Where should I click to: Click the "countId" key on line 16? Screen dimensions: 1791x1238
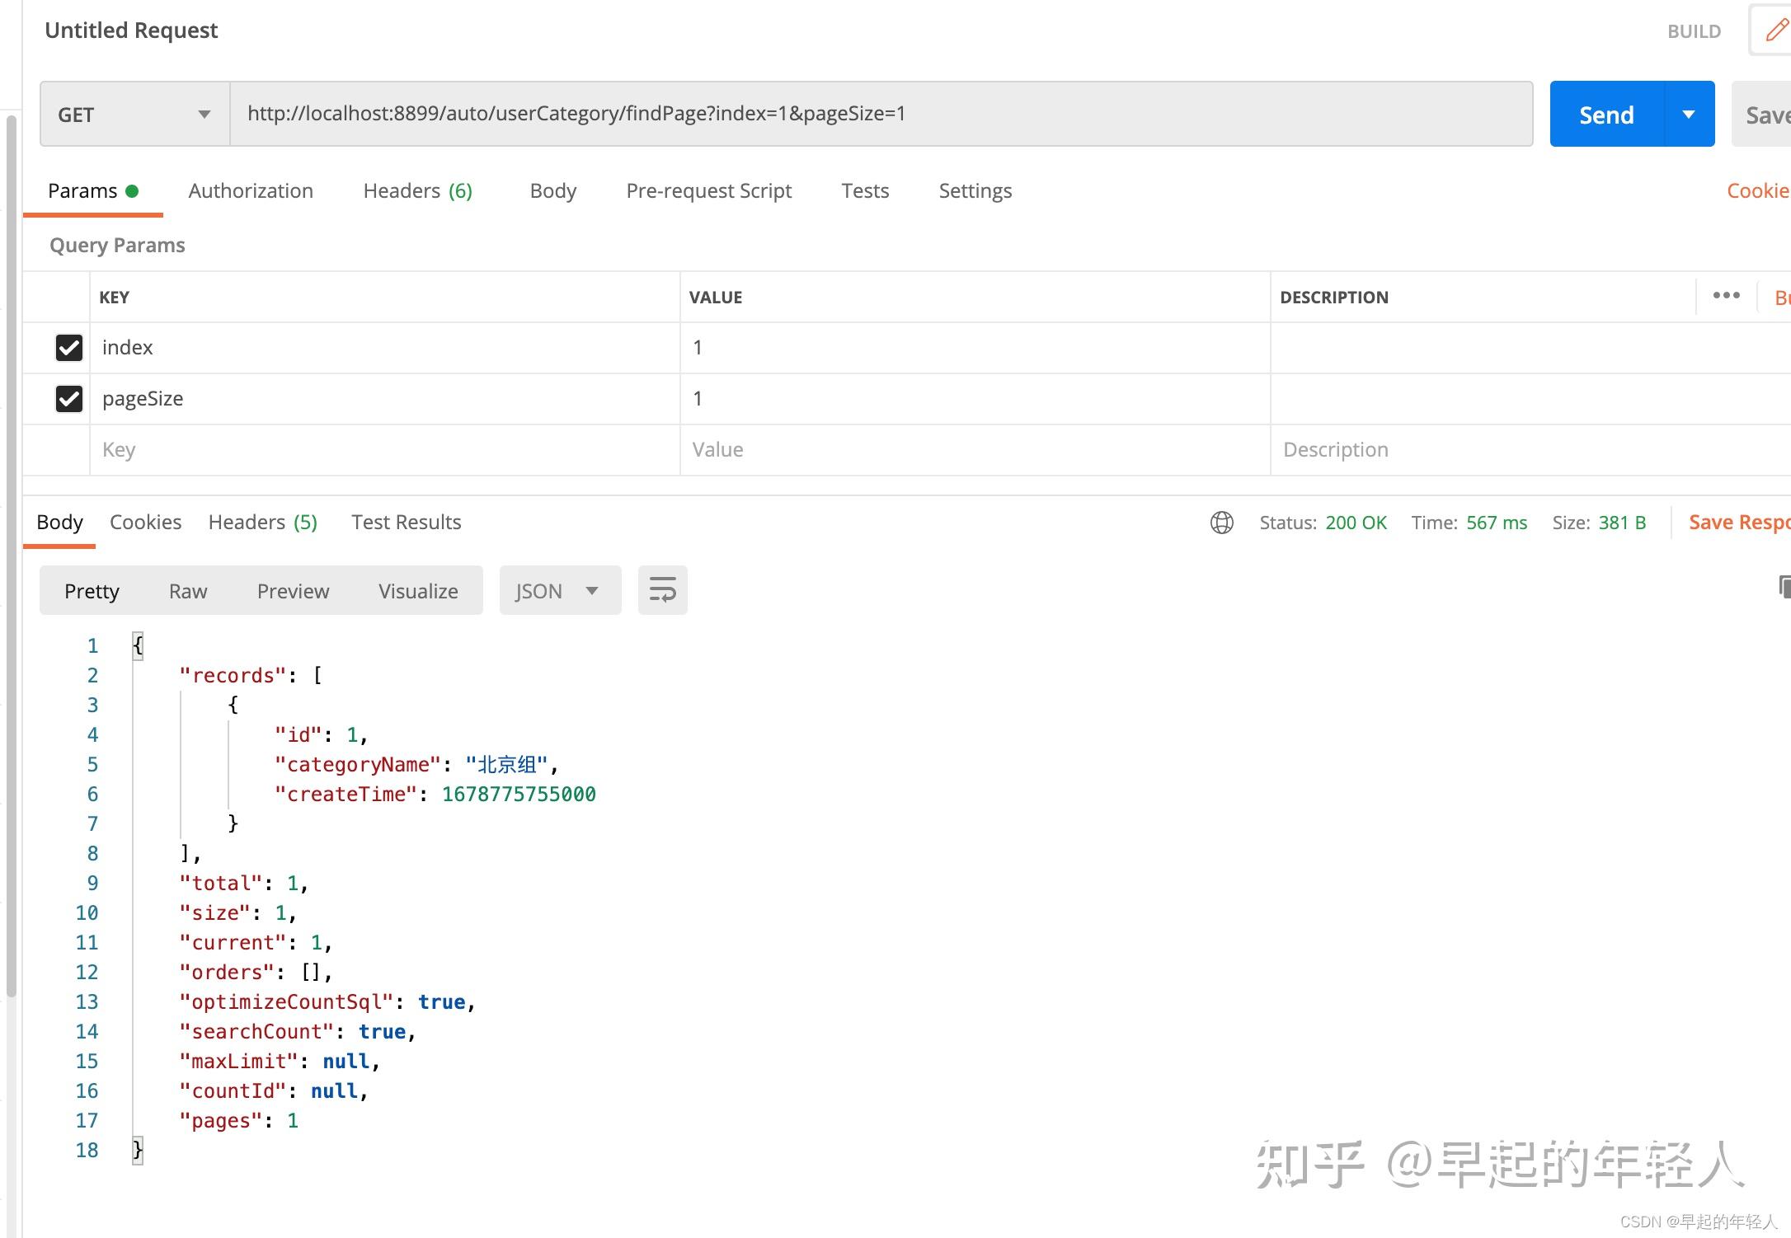pos(233,1091)
